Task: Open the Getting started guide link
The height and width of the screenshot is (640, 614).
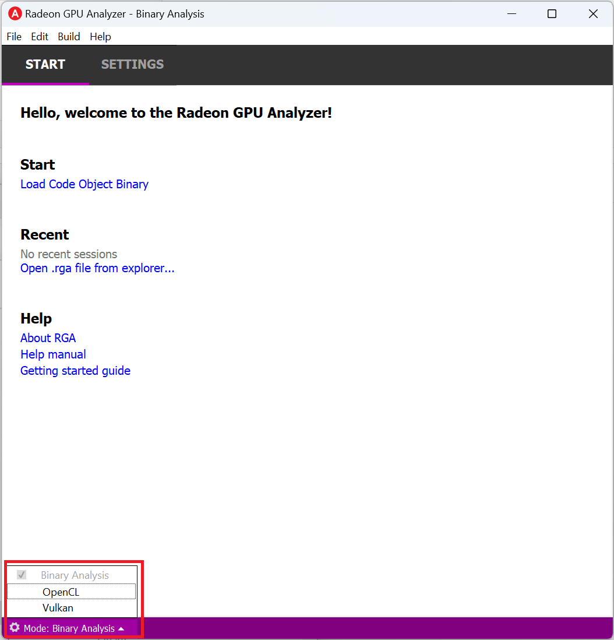Action: pos(75,371)
